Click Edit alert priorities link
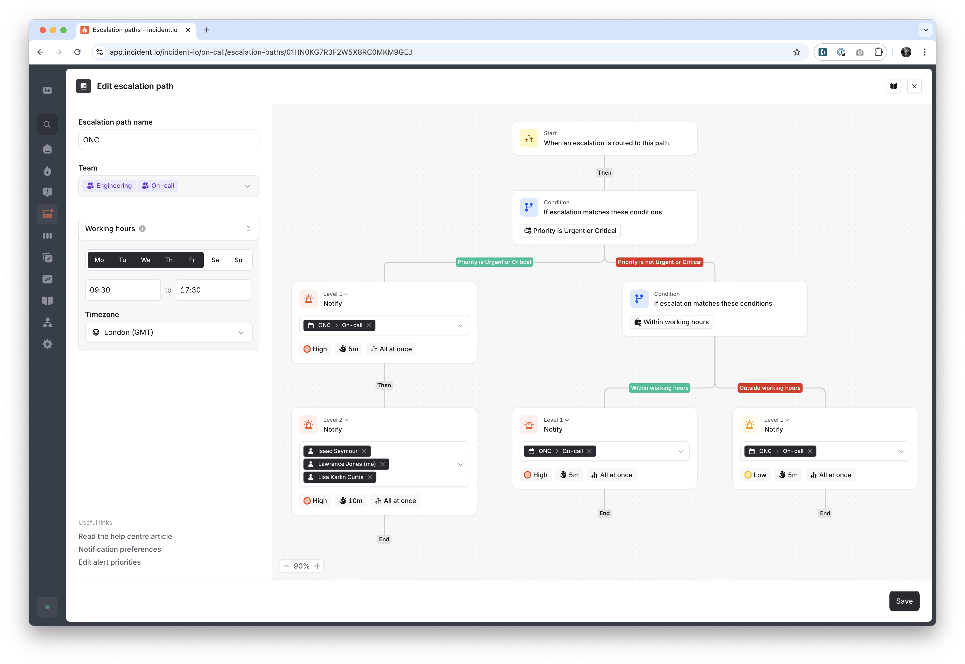Screen dimensions: 965x664 point(109,562)
